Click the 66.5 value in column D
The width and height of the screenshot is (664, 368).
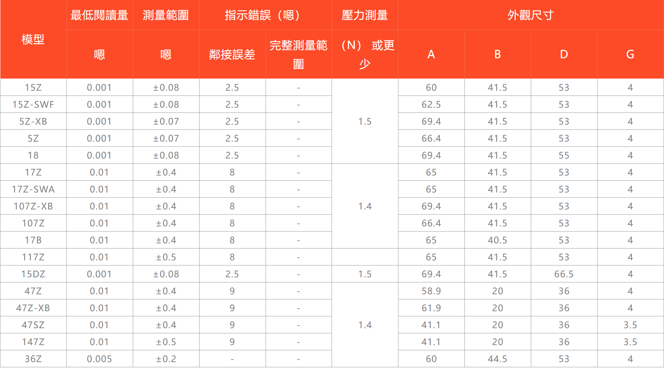[564, 274]
